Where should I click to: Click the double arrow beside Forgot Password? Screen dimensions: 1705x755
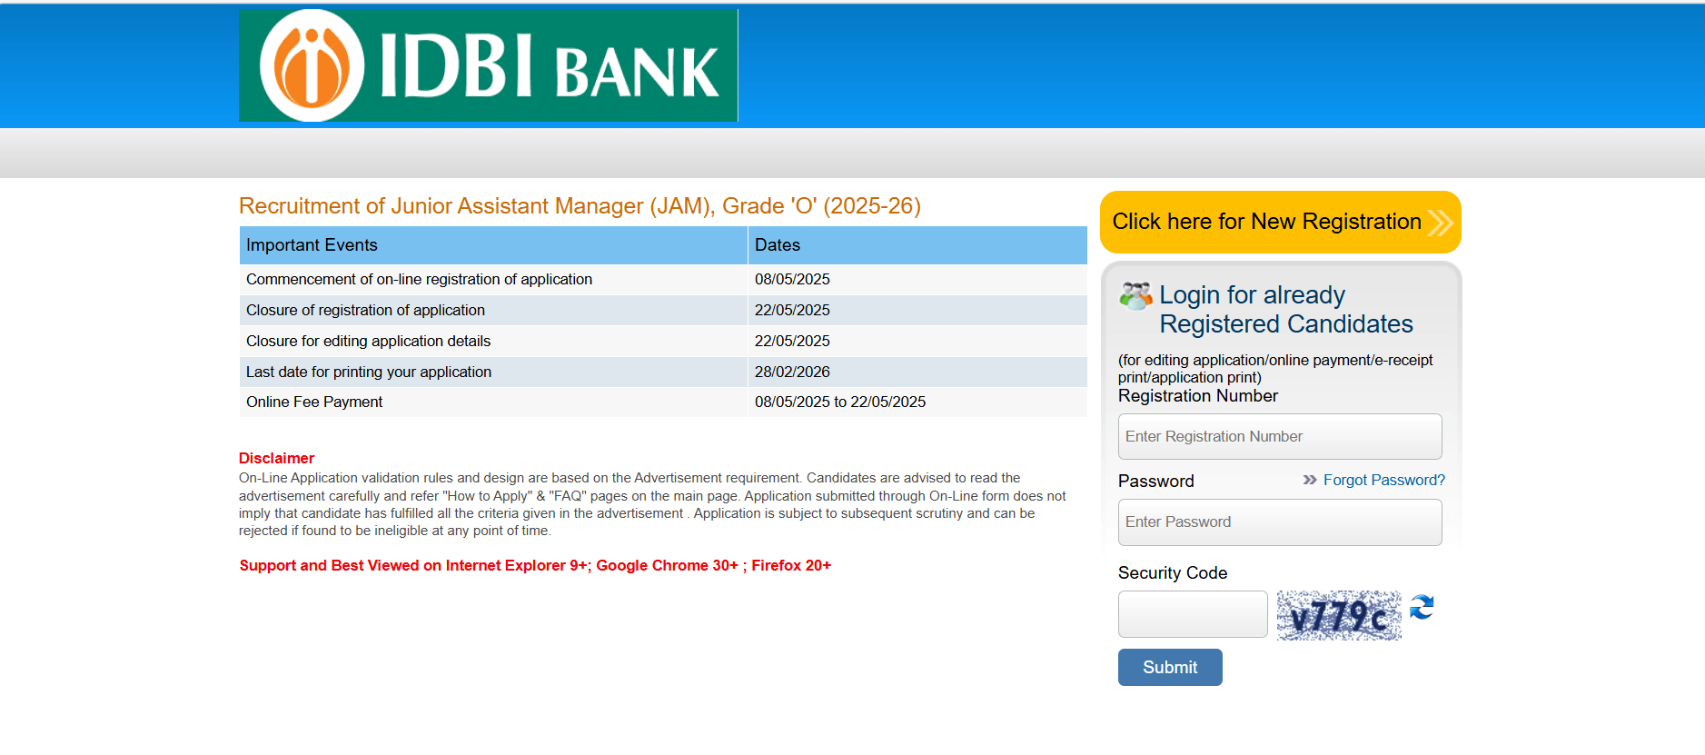[1309, 480]
